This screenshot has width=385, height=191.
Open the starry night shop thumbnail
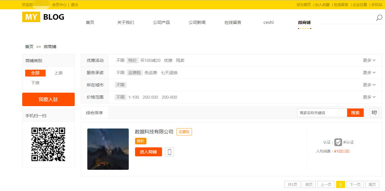(108, 149)
